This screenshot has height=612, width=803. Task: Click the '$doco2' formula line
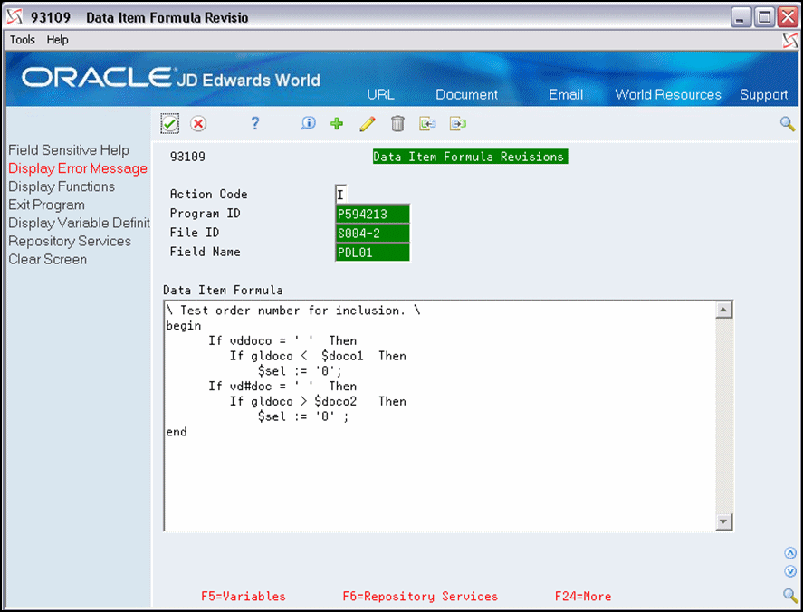(318, 402)
